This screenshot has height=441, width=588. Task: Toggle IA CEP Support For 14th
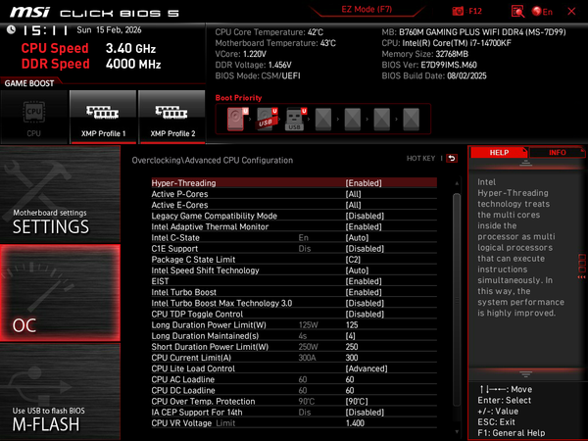(x=294, y=413)
